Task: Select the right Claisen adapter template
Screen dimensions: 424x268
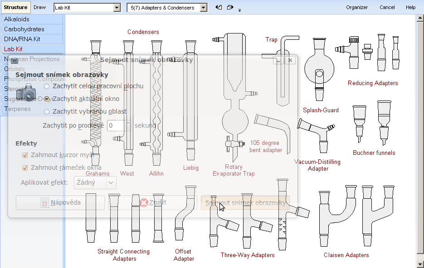Action: pyautogui.click(x=378, y=216)
